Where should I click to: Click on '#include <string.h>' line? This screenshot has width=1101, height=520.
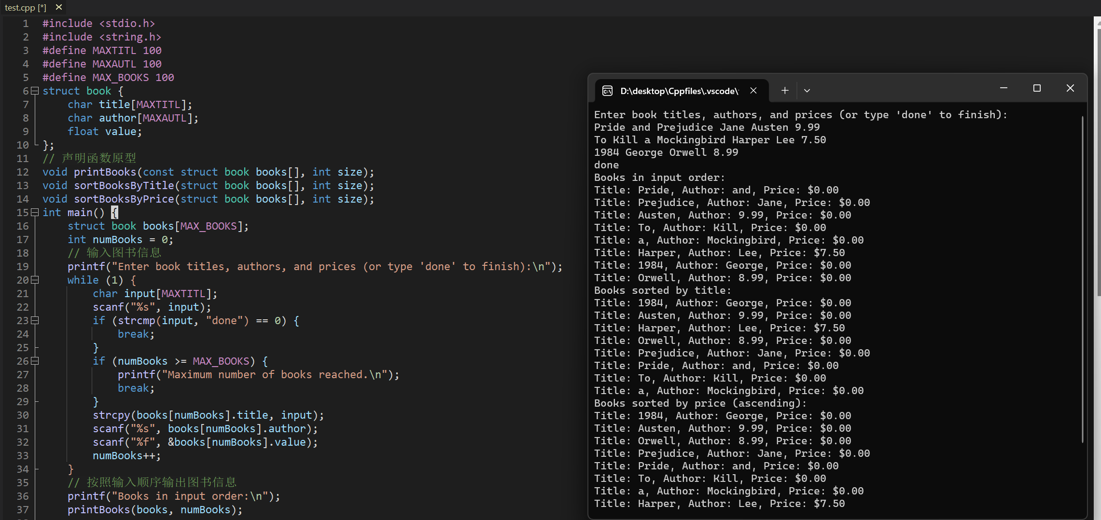(x=102, y=37)
